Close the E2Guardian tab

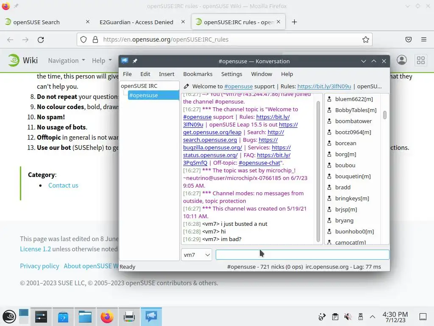183,22
